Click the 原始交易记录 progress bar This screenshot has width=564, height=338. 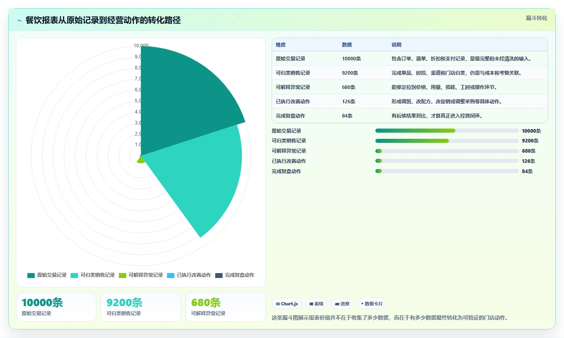click(447, 131)
